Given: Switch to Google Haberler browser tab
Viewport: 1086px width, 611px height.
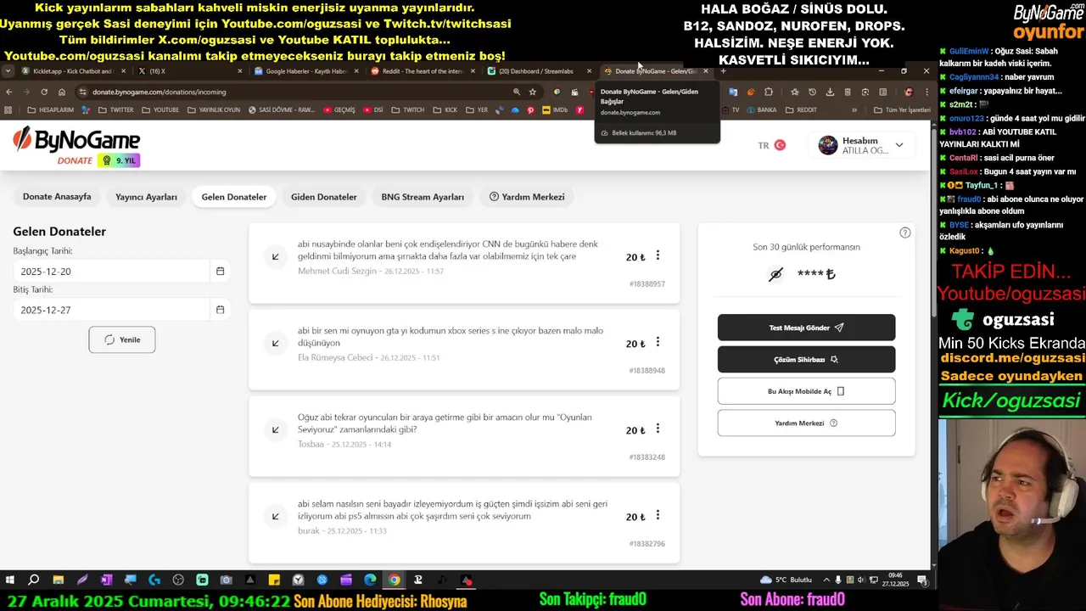Looking at the screenshot, I should [305, 71].
